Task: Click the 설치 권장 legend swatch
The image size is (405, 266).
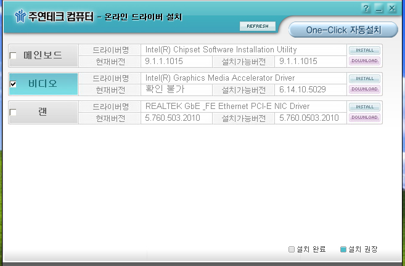Action: (343, 249)
